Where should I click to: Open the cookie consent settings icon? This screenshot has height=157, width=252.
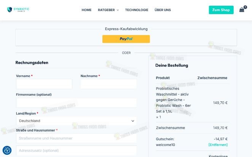click(7, 150)
